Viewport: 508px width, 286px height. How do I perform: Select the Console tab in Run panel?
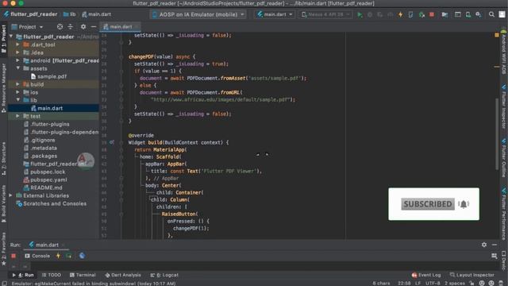click(37, 256)
